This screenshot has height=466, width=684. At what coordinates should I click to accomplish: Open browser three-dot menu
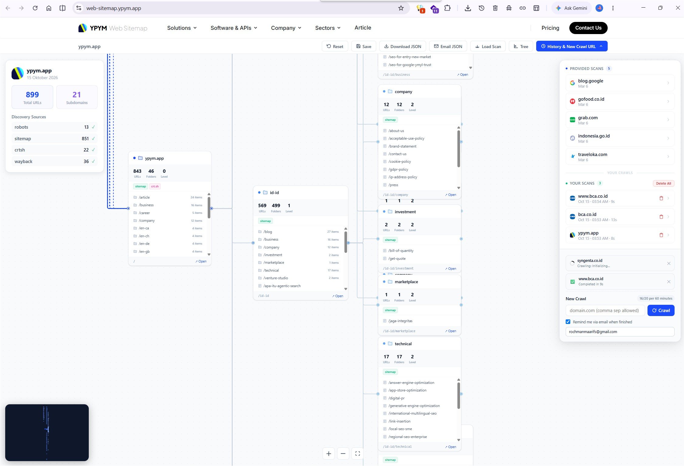pyautogui.click(x=613, y=8)
